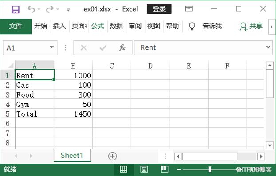Screen dimensions: 276x176
Task: Open Customize Quick Access Toolbar dropdown
Action: pos(68,9)
